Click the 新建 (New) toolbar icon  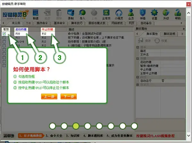pos(36,14)
